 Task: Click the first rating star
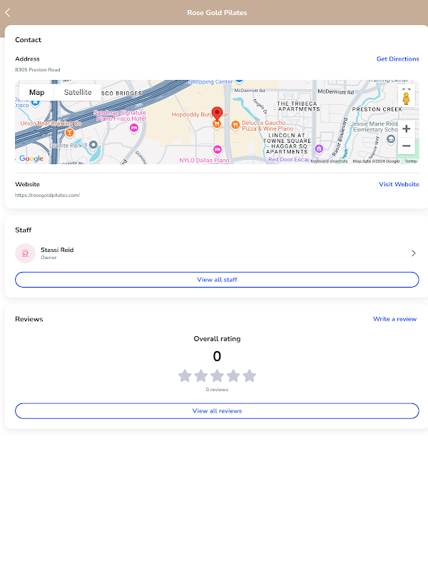[185, 375]
